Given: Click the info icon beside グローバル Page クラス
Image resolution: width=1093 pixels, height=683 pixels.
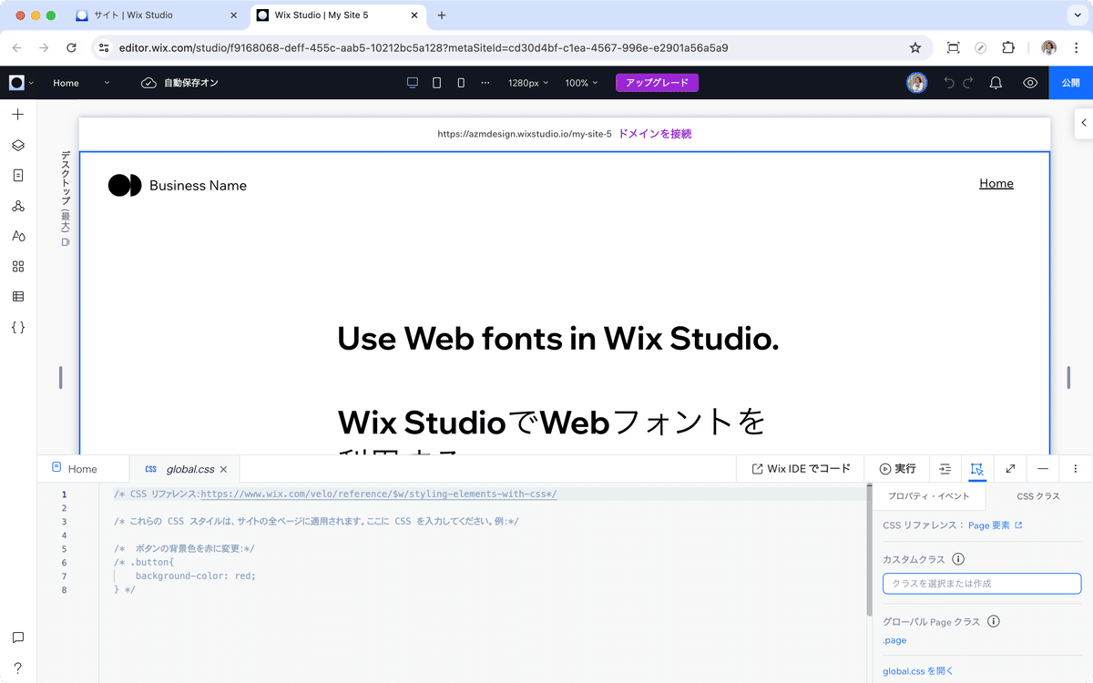Looking at the screenshot, I should (994, 622).
